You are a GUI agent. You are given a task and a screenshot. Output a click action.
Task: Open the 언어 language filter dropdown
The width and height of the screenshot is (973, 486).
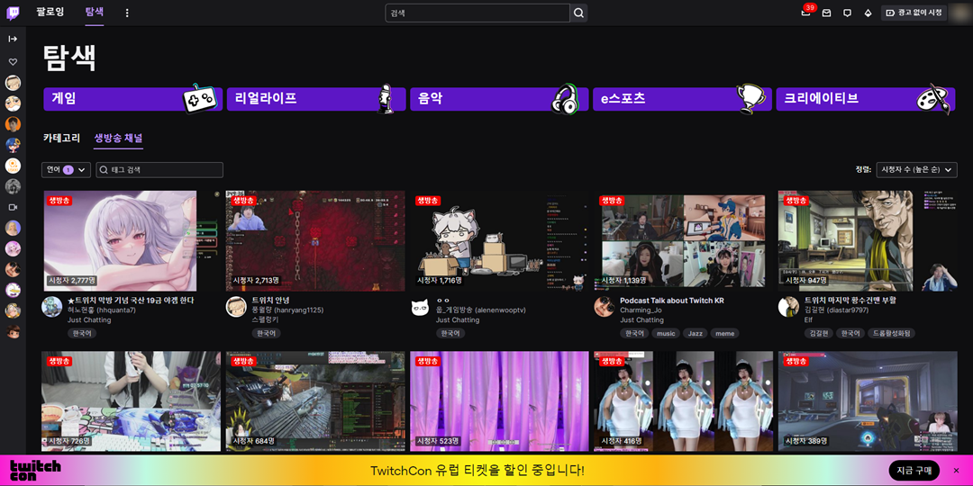[x=67, y=170]
